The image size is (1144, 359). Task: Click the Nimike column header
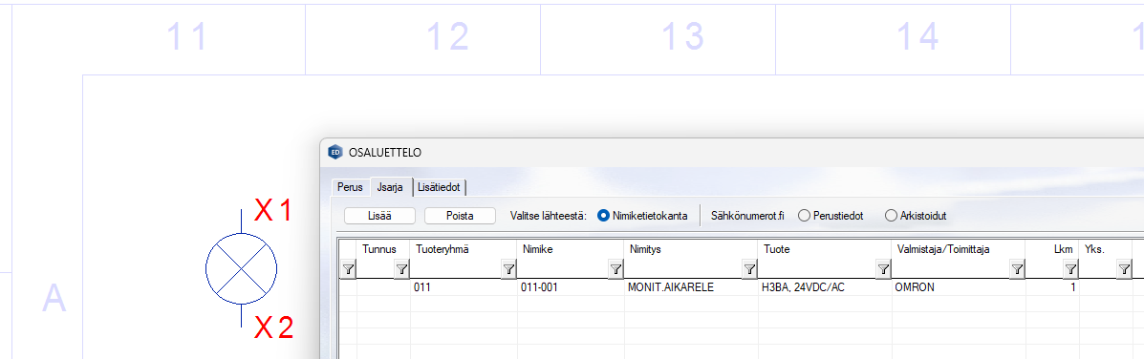[x=571, y=249]
